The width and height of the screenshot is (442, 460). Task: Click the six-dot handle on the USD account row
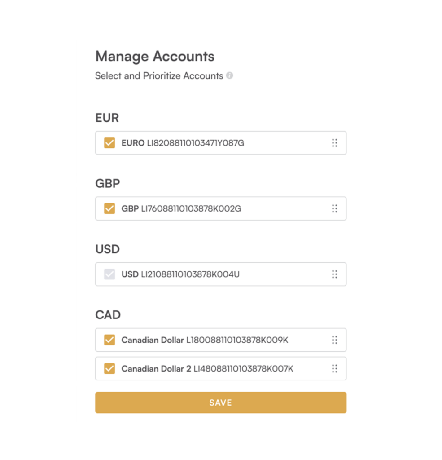point(334,274)
